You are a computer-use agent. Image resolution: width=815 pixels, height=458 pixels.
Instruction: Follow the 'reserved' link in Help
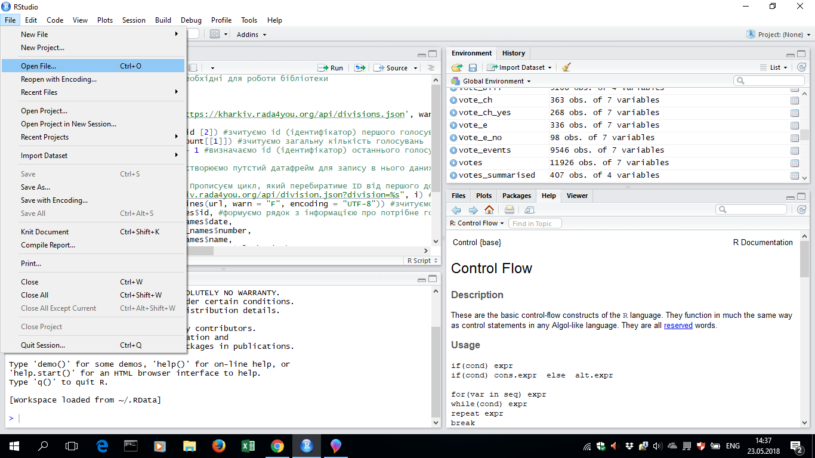[x=678, y=326]
